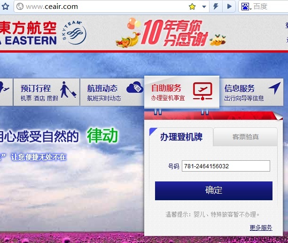
Task: Click the 确定 confirm button
Action: pyautogui.click(x=214, y=191)
